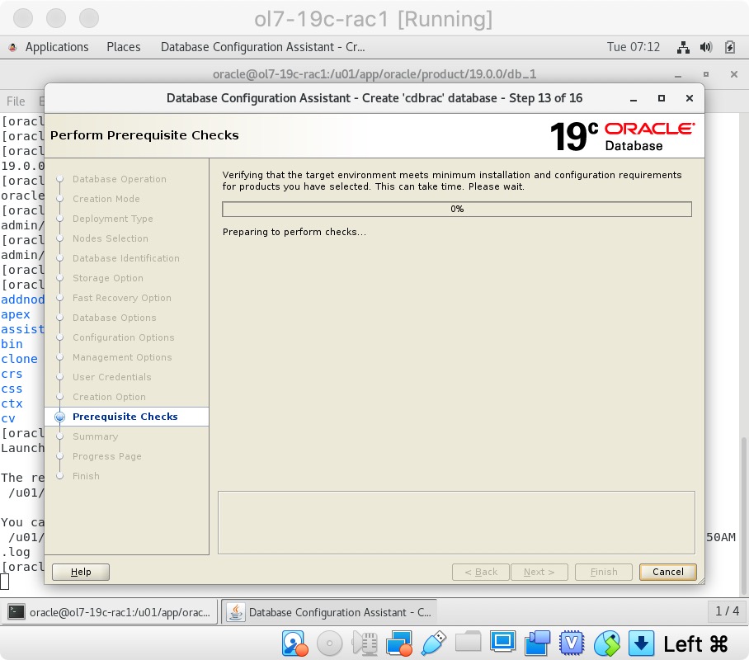Click the Oracle 19c Database logo
Viewport: 749px width, 660px height.
click(623, 136)
